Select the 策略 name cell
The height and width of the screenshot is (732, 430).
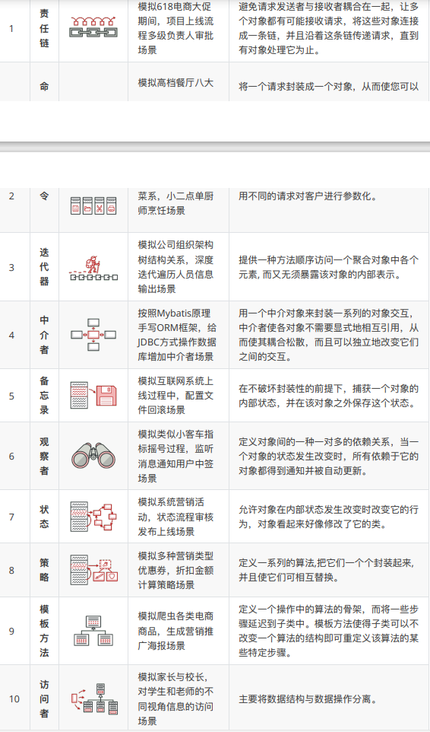pos(44,570)
